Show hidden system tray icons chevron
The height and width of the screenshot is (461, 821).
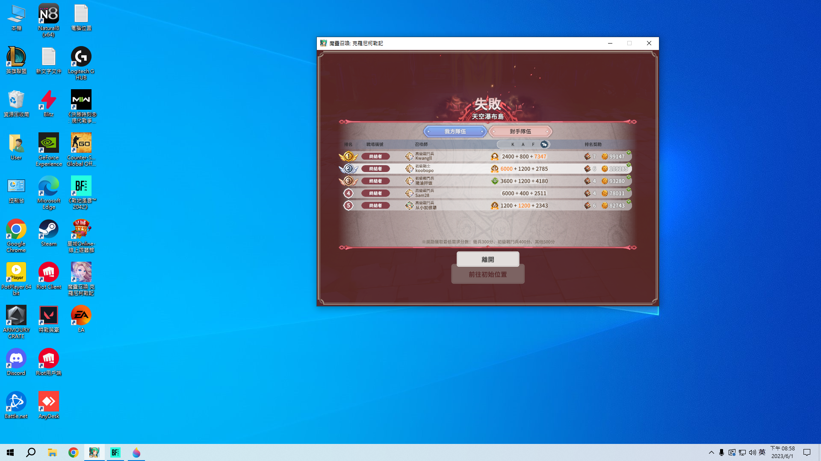[712, 452]
